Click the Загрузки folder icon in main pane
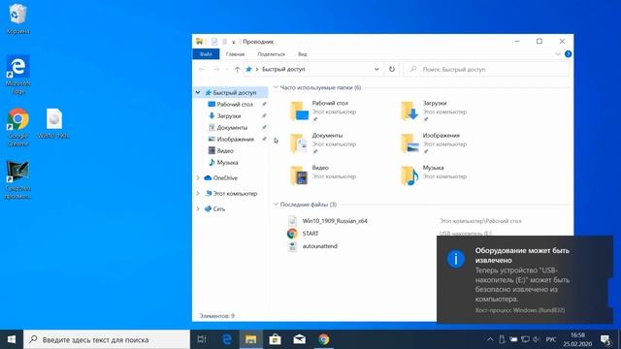621x349 pixels. pos(409,111)
